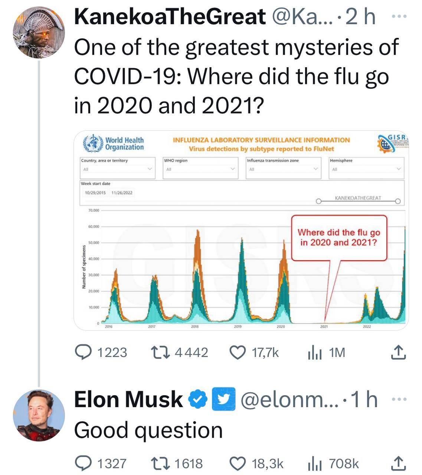
Task: Share Elon Musk's reply tweet
Action: pyautogui.click(x=398, y=463)
